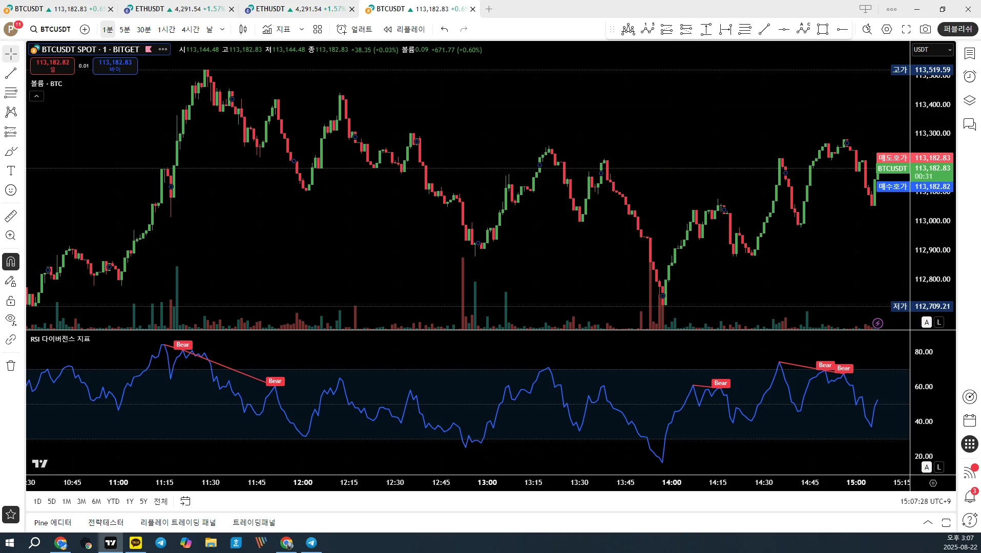Open the Pine 에디터 tab

click(53, 522)
